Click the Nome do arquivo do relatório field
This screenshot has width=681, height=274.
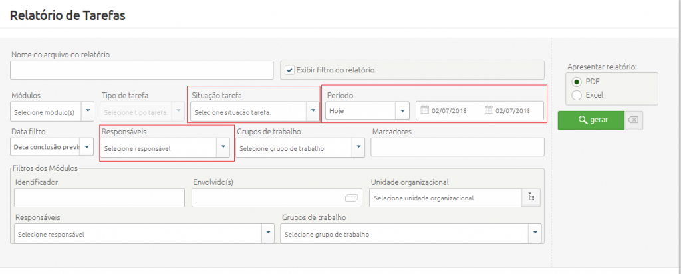141,70
